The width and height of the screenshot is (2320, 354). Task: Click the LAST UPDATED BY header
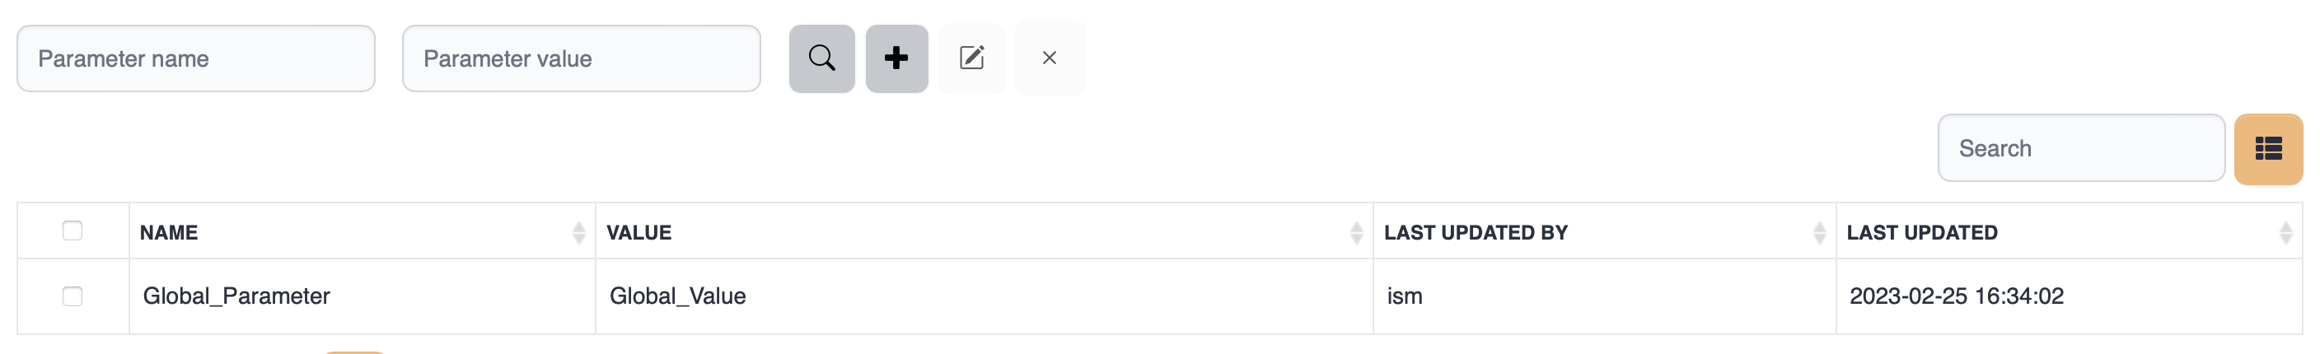(1476, 232)
